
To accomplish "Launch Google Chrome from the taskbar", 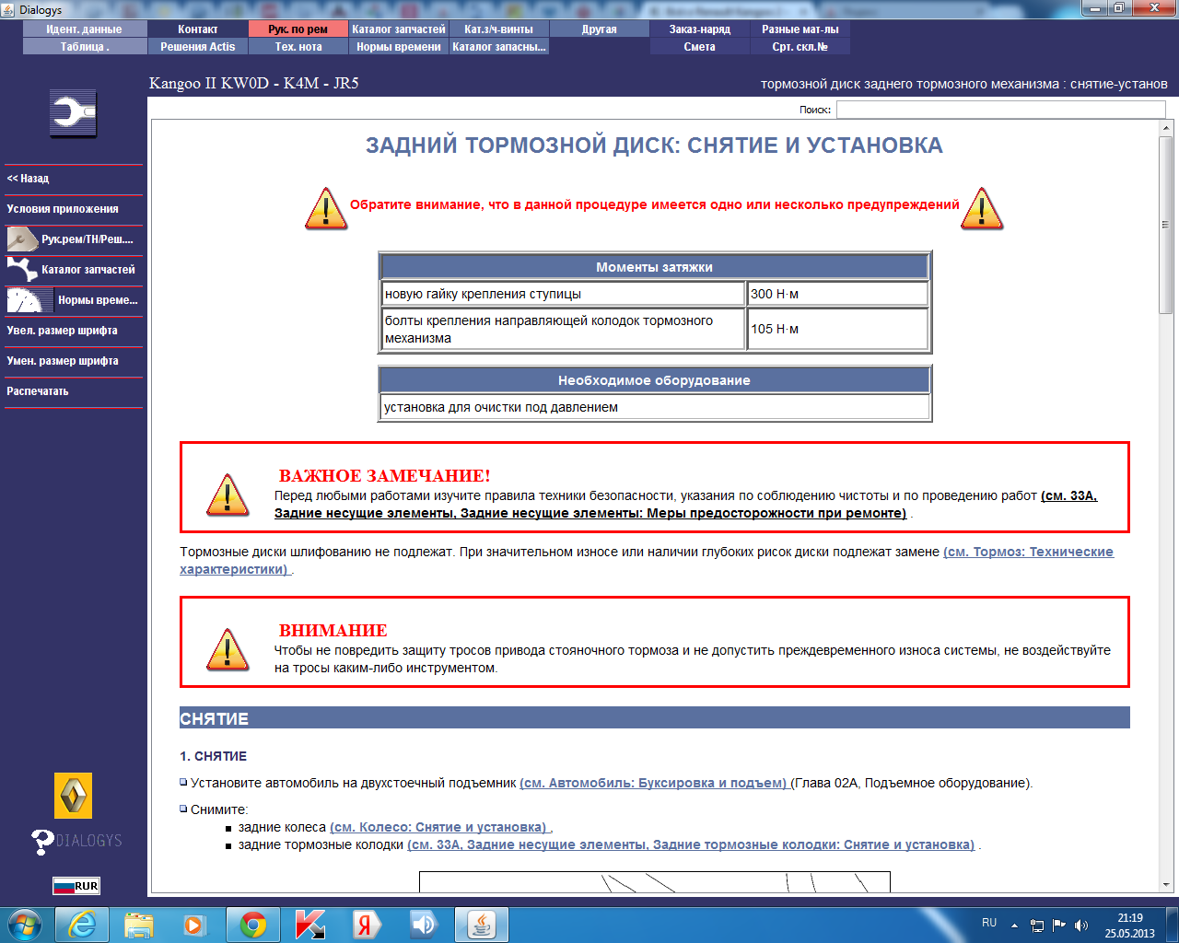I will 253,925.
